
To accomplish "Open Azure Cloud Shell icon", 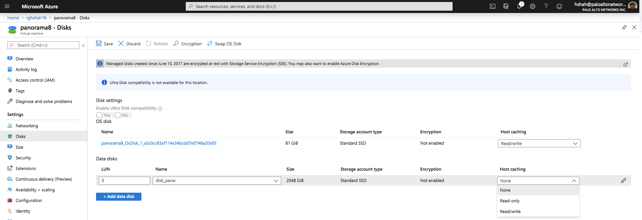I will 492,6.
